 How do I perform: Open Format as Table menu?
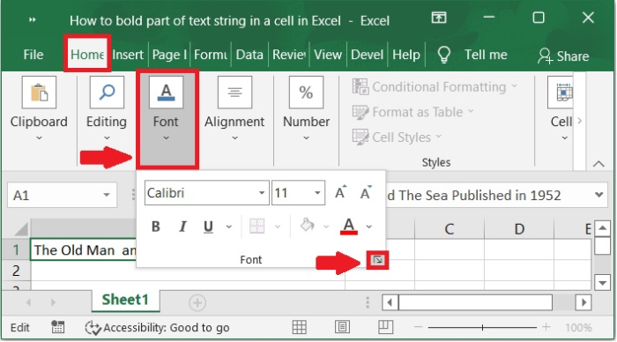413,112
